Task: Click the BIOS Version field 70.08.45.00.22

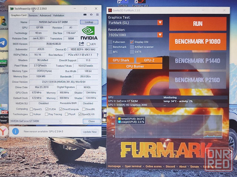Action: click(x=53, y=44)
